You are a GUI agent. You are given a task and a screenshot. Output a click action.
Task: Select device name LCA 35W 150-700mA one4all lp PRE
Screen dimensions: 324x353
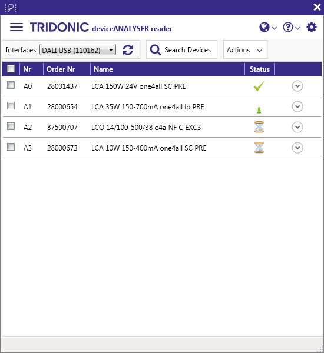click(148, 106)
